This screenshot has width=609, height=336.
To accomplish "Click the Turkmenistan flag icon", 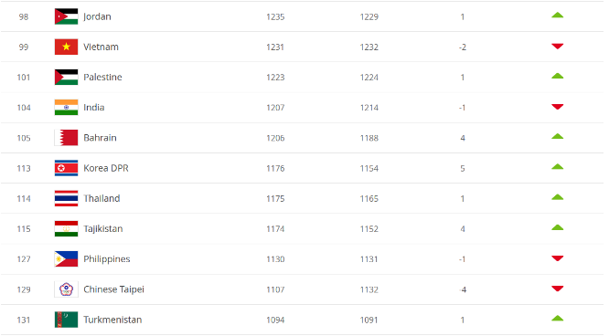I will (x=66, y=320).
